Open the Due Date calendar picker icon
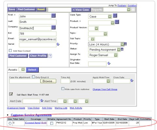 click(109, 63)
